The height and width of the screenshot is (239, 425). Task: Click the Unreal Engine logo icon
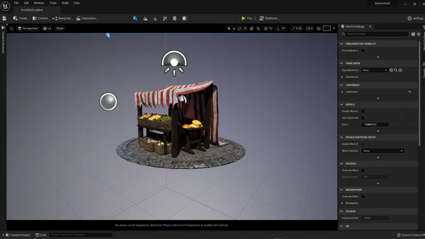pyautogui.click(x=5, y=6)
